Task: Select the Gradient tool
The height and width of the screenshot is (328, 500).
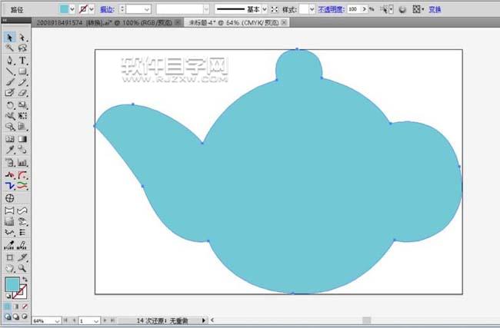Action: point(22,139)
